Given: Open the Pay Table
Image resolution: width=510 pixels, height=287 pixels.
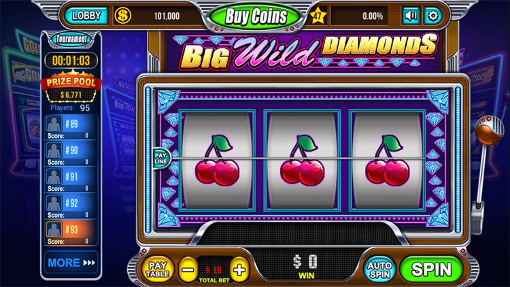Looking at the screenshot, I should [x=158, y=269].
